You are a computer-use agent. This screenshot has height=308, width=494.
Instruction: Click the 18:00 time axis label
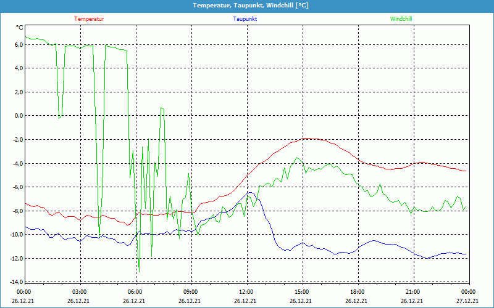click(x=358, y=292)
